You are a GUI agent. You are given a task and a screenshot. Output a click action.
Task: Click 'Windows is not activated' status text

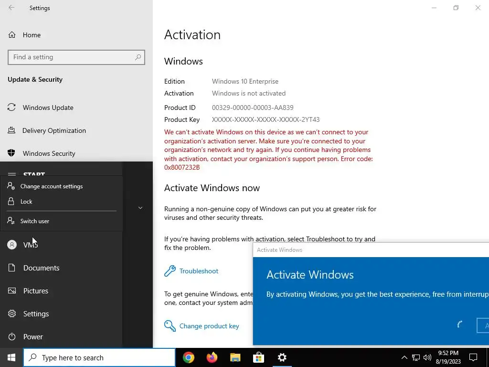(x=248, y=93)
